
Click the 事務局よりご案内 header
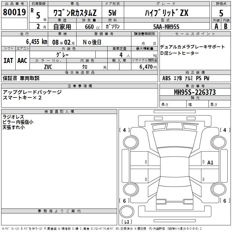tap(59, 211)
